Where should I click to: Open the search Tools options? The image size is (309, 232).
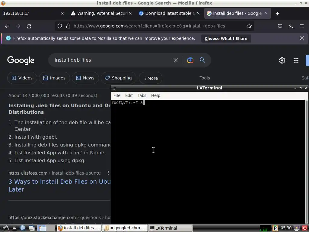[x=205, y=78]
